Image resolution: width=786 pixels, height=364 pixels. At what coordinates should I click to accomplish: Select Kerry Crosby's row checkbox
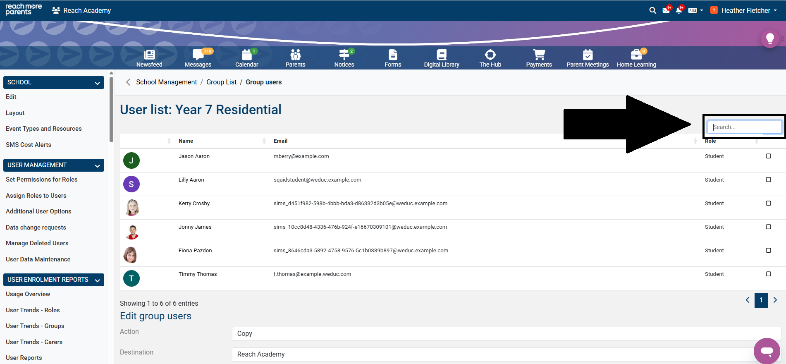tap(768, 203)
